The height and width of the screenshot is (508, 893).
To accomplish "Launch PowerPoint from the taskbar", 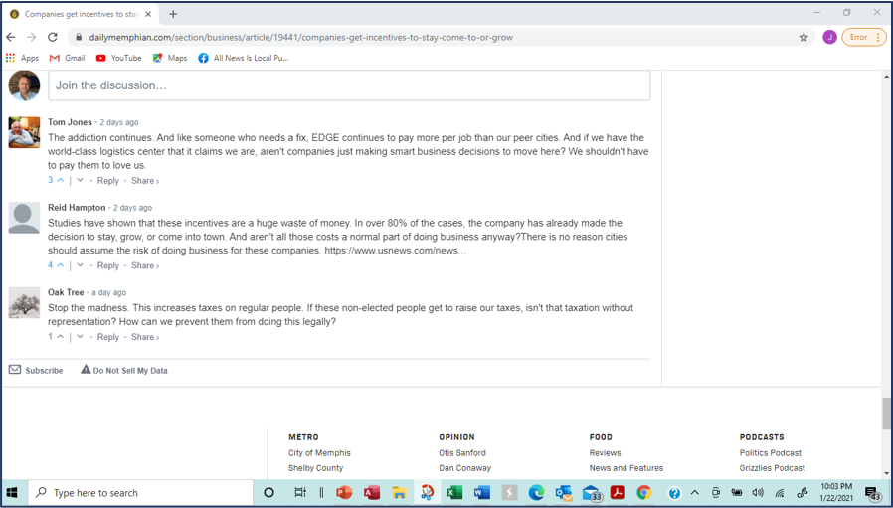I will point(344,493).
